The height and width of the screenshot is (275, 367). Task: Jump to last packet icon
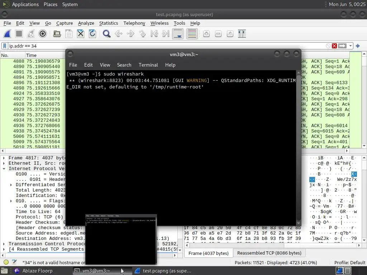(x=166, y=34)
